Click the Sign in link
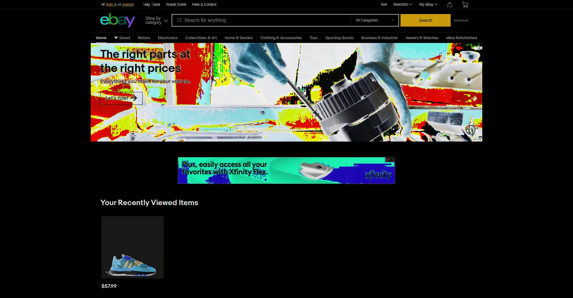The image size is (573, 298). click(111, 4)
